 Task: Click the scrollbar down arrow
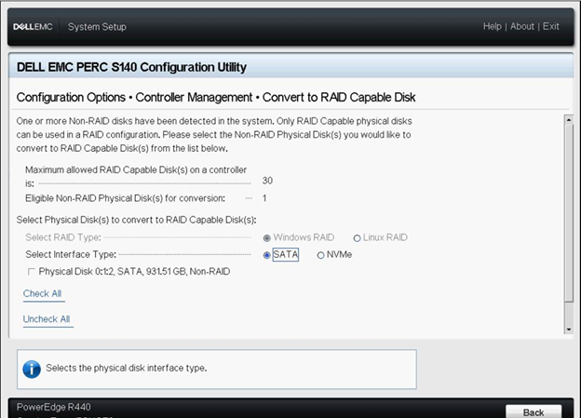568,329
